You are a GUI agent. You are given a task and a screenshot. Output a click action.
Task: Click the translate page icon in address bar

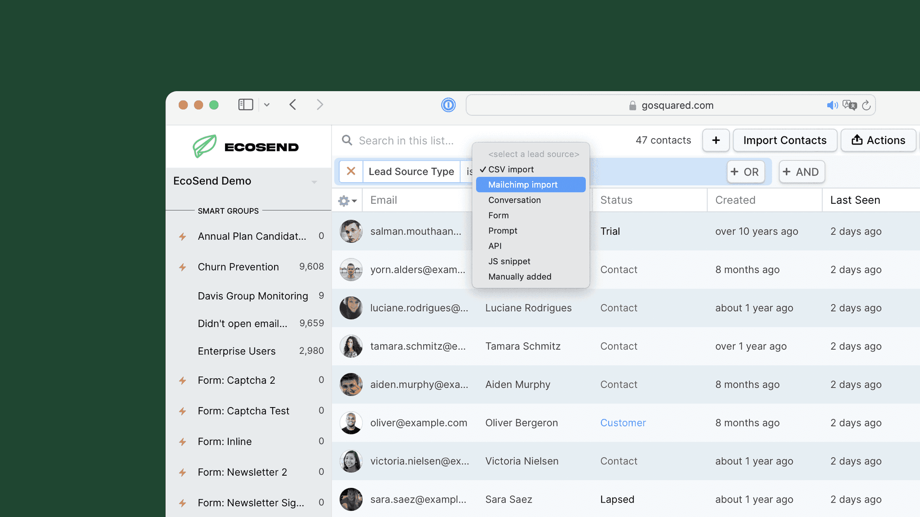(849, 105)
